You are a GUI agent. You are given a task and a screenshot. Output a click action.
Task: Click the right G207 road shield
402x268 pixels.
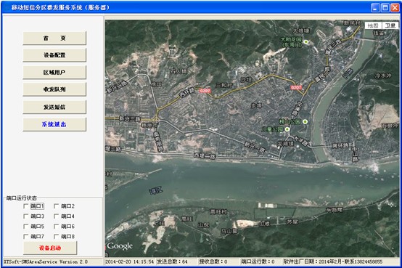click(296, 88)
